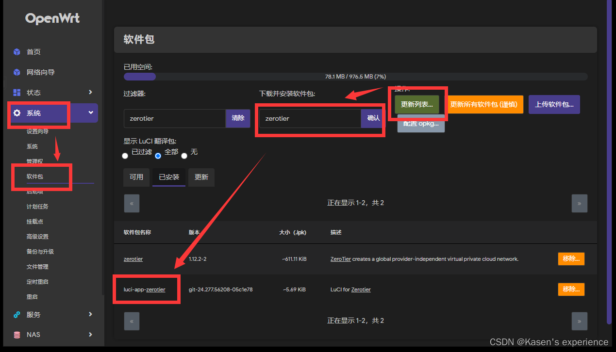Switch to the 可用 tab
This screenshot has width=616, height=352.
tap(136, 177)
